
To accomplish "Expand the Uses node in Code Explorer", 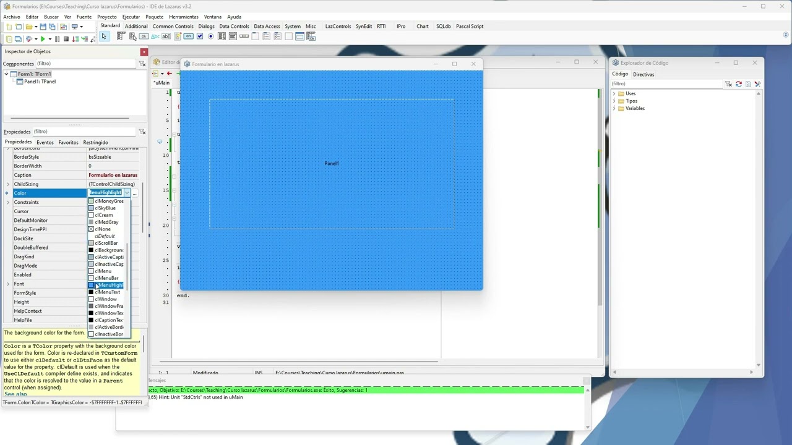I will (x=614, y=93).
